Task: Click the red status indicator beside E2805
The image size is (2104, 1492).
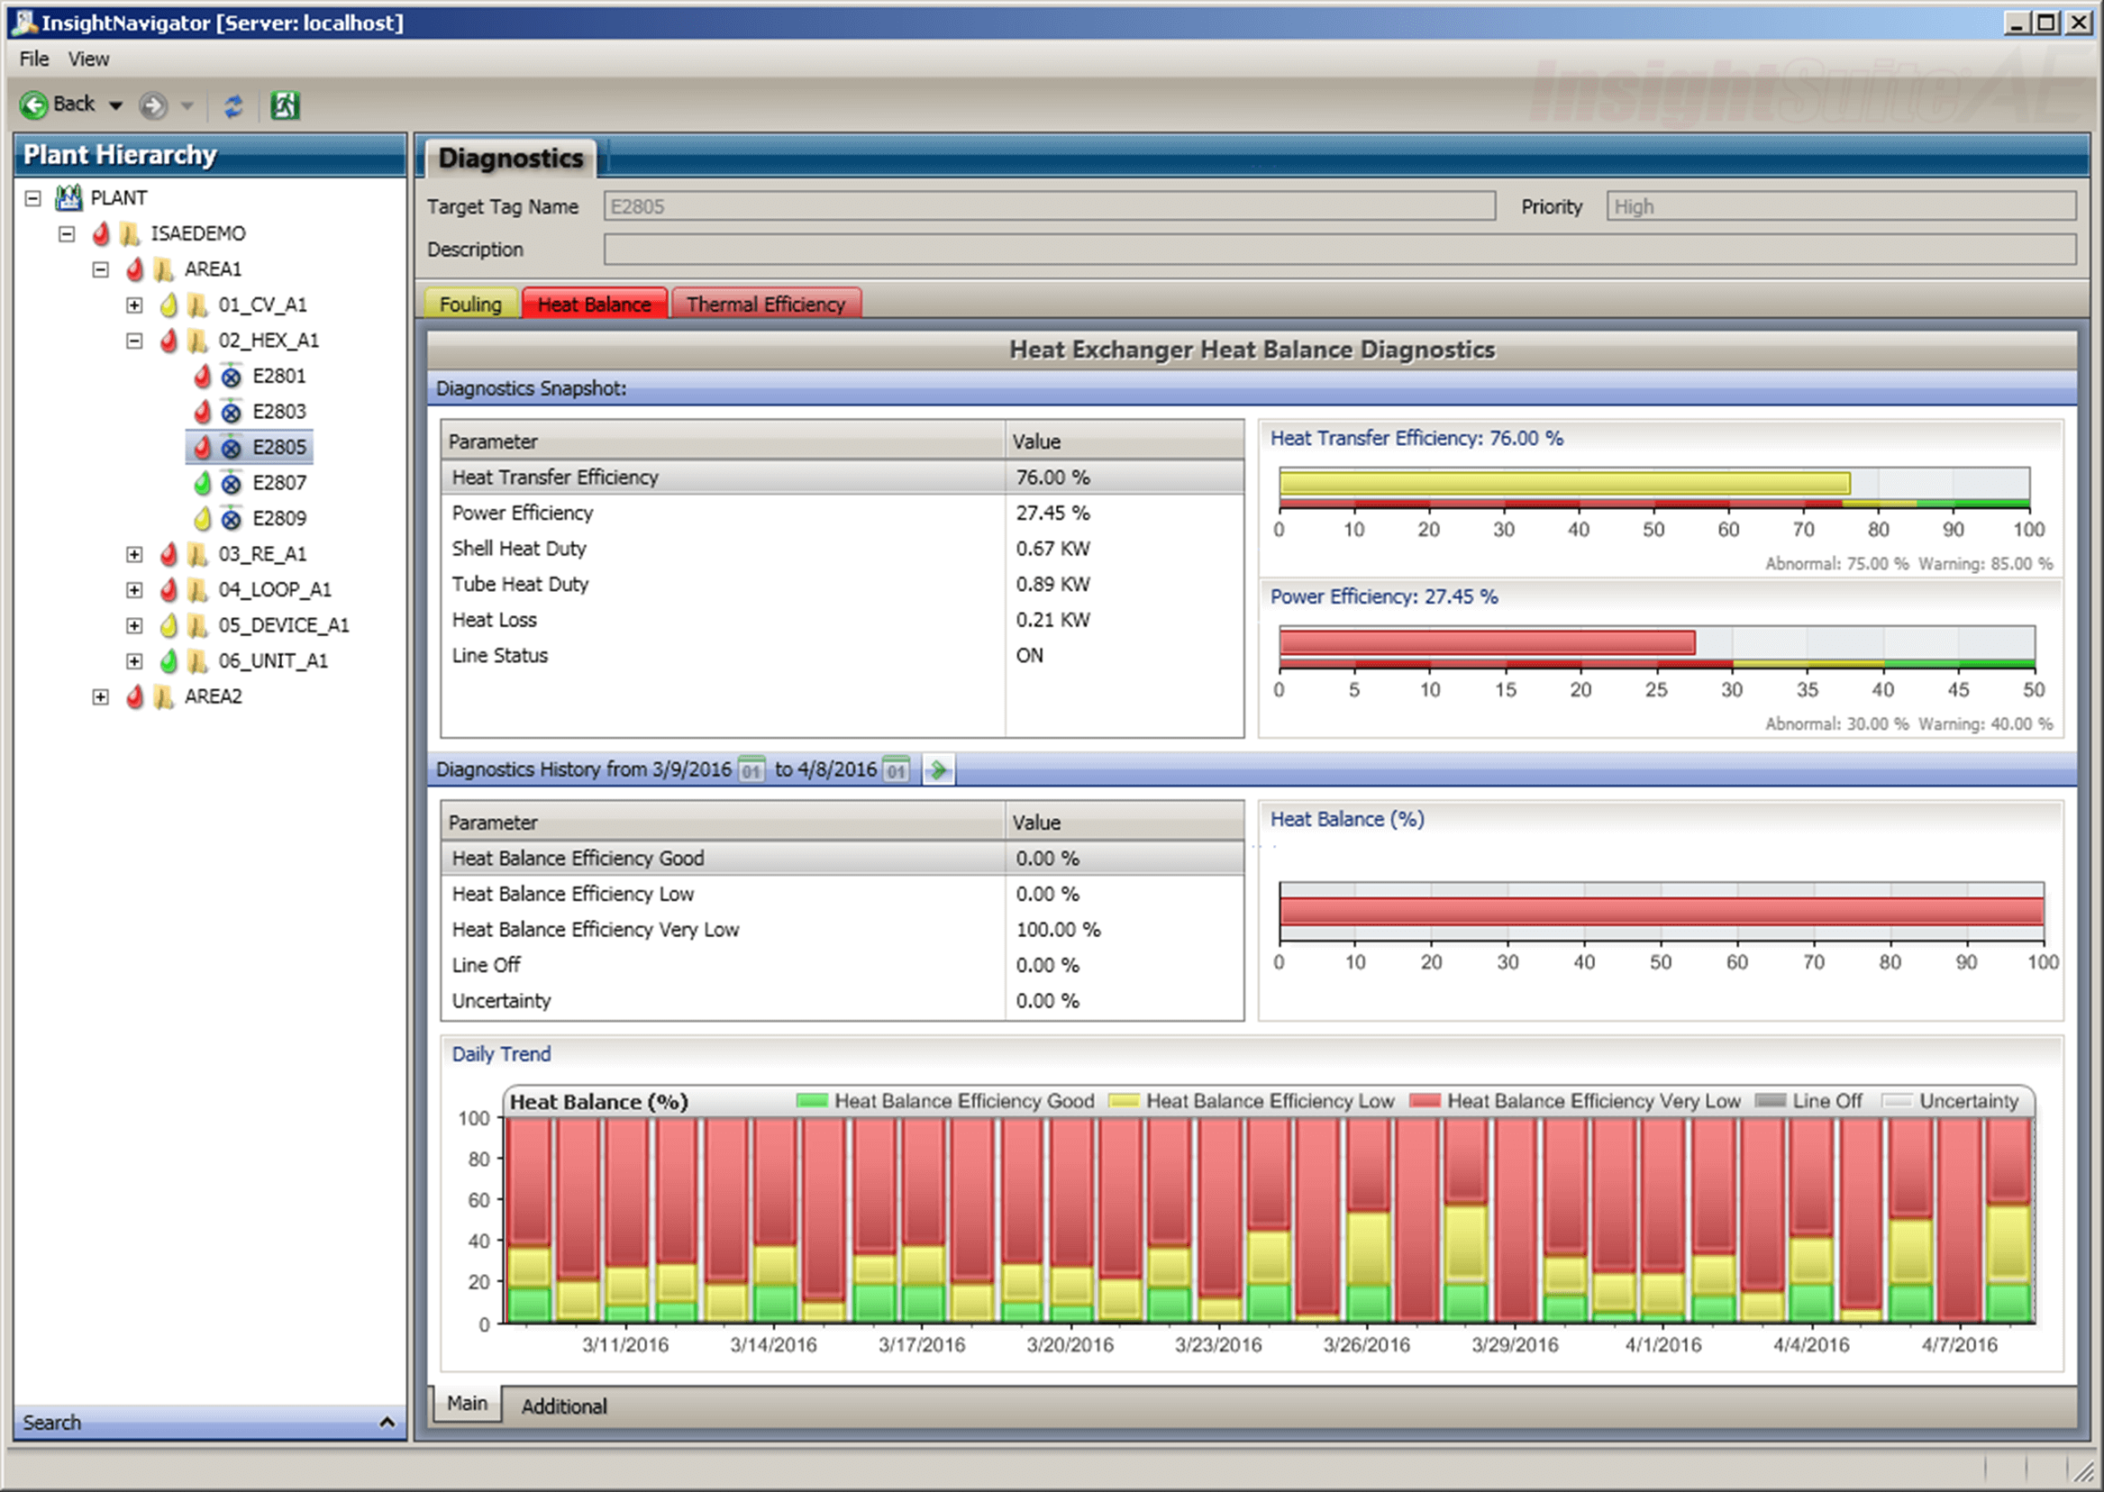Action: [x=204, y=448]
